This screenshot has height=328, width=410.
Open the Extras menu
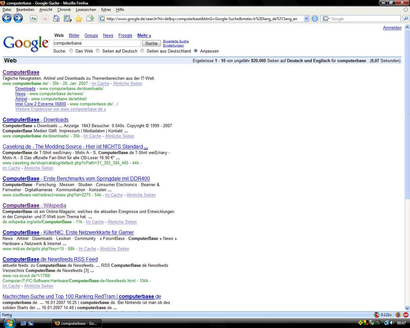point(106,10)
